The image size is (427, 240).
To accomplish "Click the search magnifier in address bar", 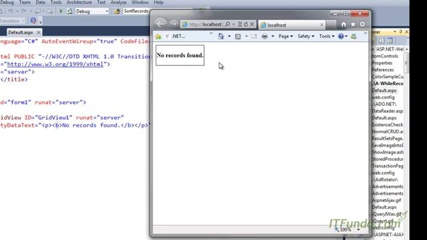I will coord(228,24).
